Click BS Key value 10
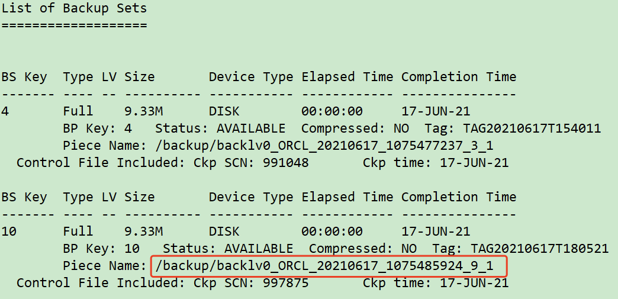 (x=9, y=232)
